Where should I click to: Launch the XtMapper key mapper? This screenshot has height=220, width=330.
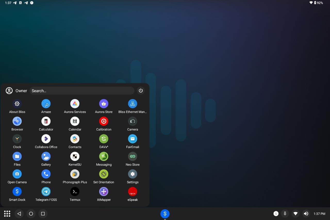[104, 191]
